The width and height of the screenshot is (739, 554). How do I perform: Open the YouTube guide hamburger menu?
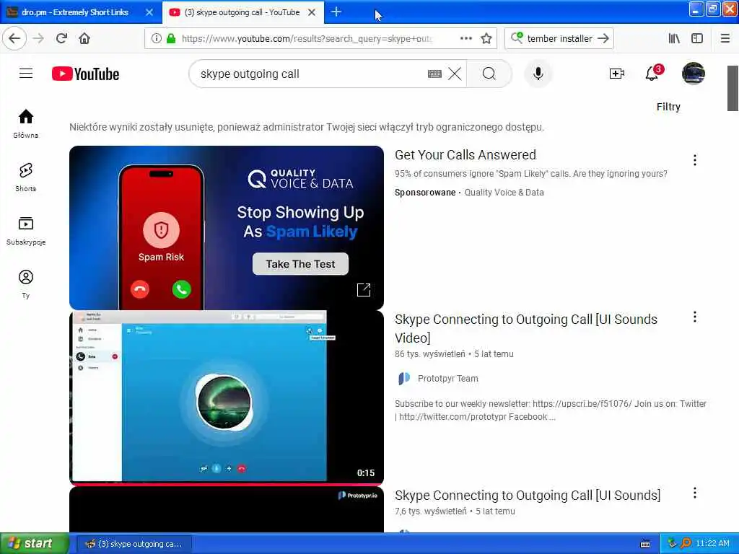tap(26, 74)
